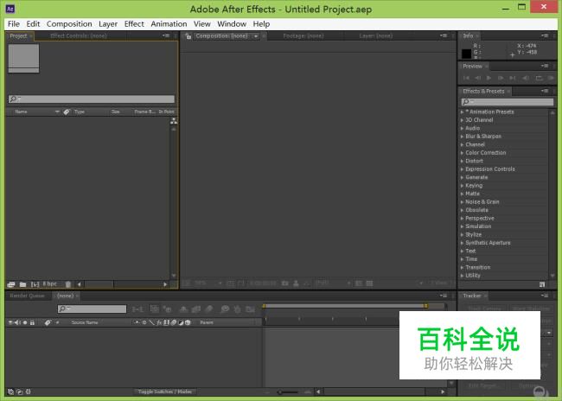Screen dimensions: 562x401
Task: Open the Composition menu
Action: (69, 24)
